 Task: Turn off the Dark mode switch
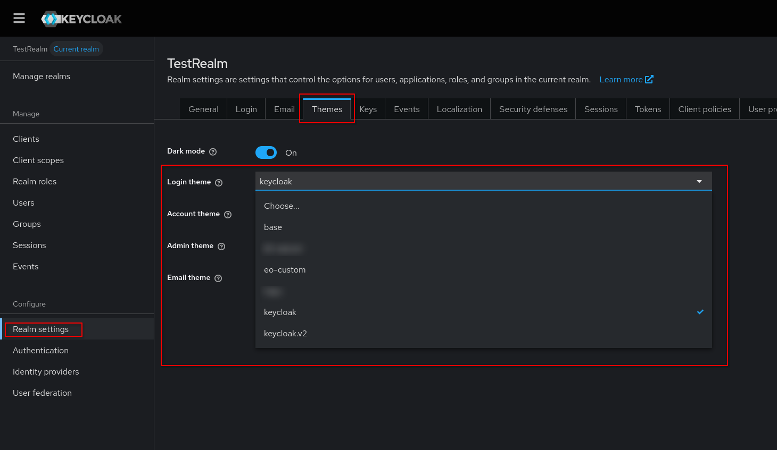pos(266,152)
